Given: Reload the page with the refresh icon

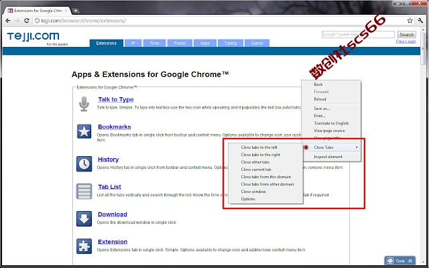Looking at the screenshot, I should pyautogui.click(x=27, y=21).
